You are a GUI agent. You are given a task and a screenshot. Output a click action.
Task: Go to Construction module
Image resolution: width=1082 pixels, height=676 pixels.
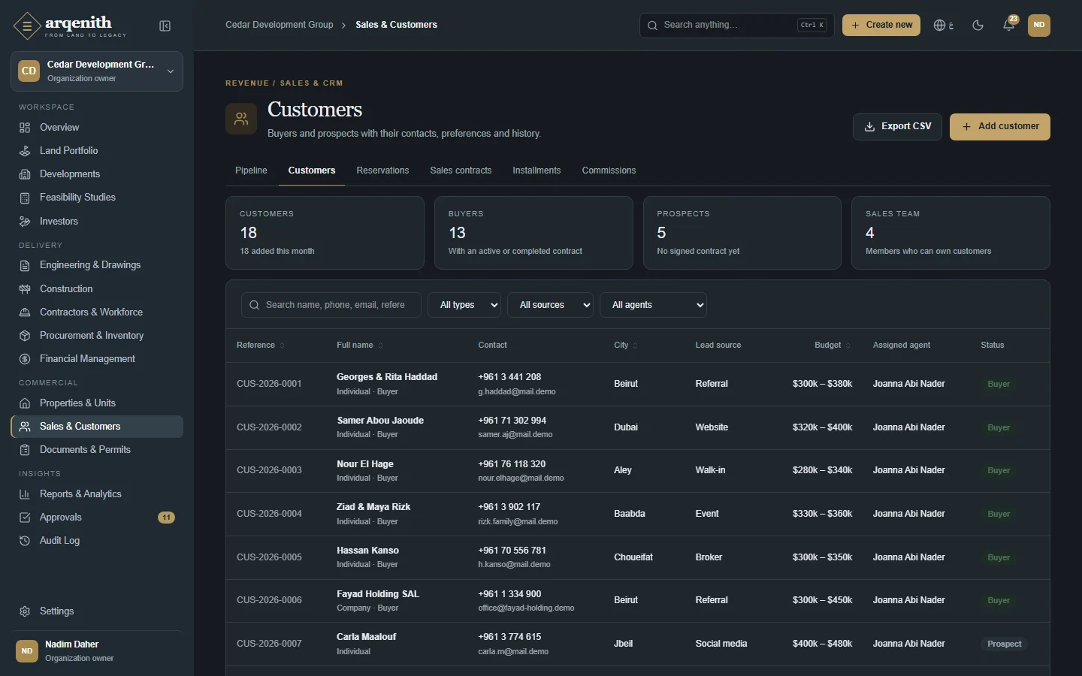[x=97, y=289]
